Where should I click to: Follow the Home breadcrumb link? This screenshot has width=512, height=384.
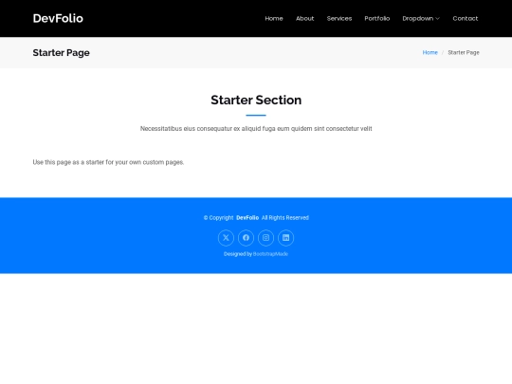430,52
